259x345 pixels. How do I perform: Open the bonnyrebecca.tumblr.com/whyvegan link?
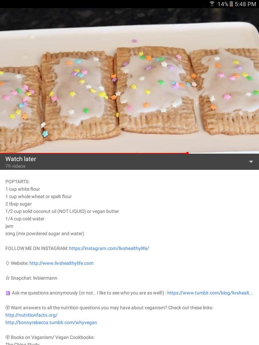(51, 322)
